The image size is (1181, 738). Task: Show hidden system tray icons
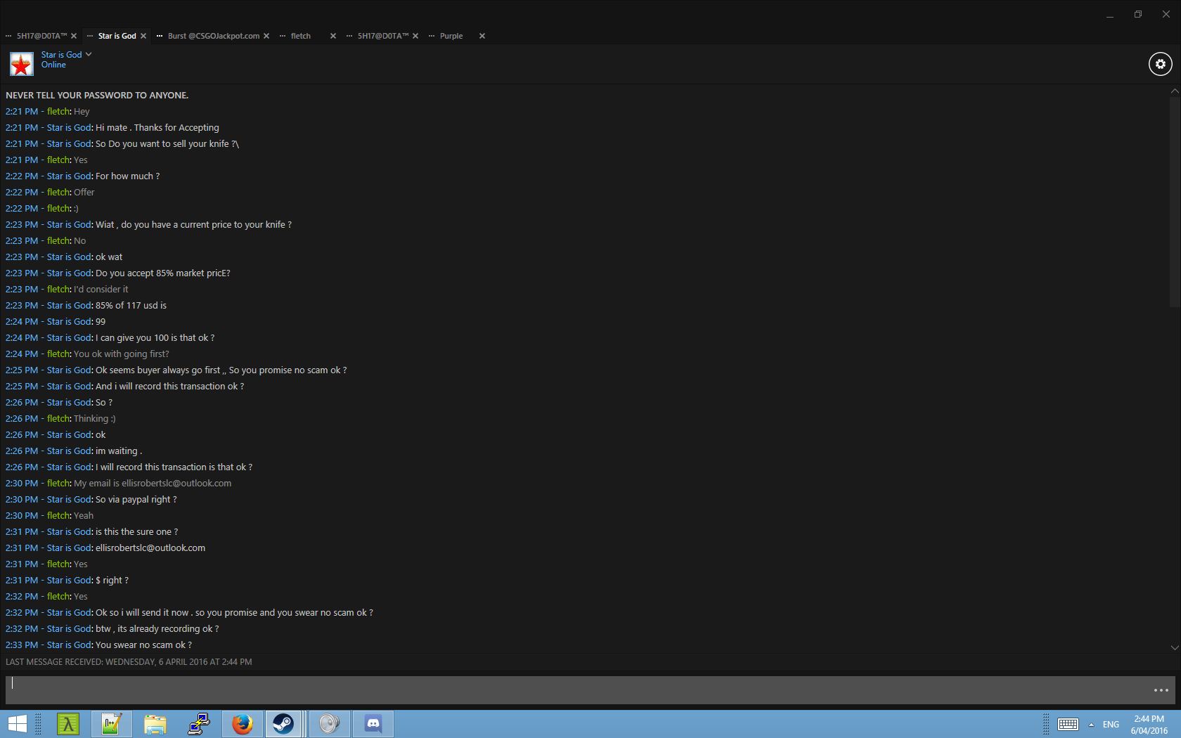point(1091,725)
